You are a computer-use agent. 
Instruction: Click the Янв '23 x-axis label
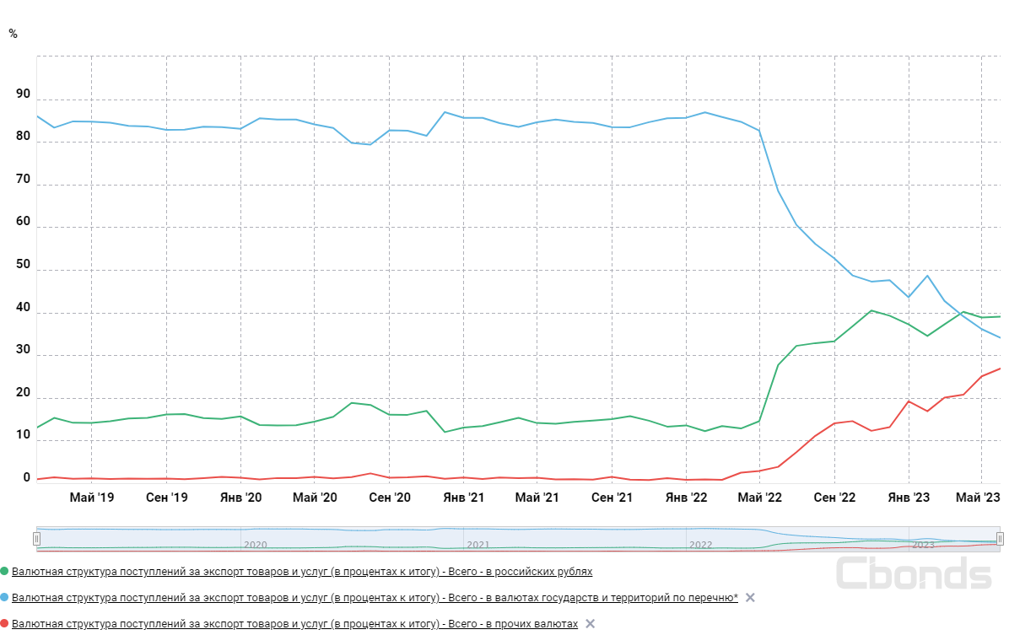(908, 498)
